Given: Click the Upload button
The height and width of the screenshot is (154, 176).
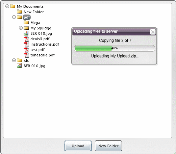Looking at the screenshot, I should (x=78, y=146).
